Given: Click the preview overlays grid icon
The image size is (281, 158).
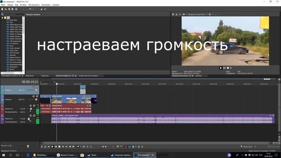Looking at the screenshot, I should 210,14.
